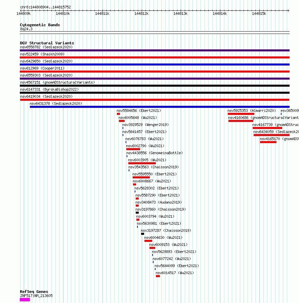Click nsv5628302 (Ebert2021) label

157,188
